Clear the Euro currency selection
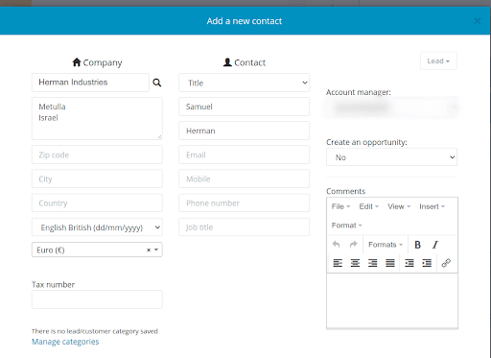This screenshot has height=358, width=491. (x=149, y=251)
